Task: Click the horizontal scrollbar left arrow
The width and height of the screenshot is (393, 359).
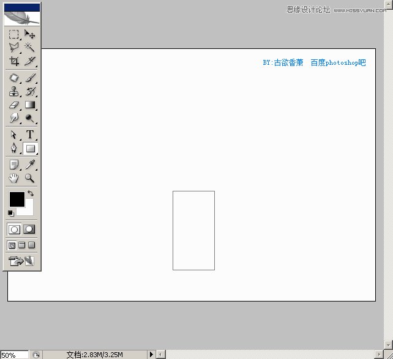Action: [160, 354]
